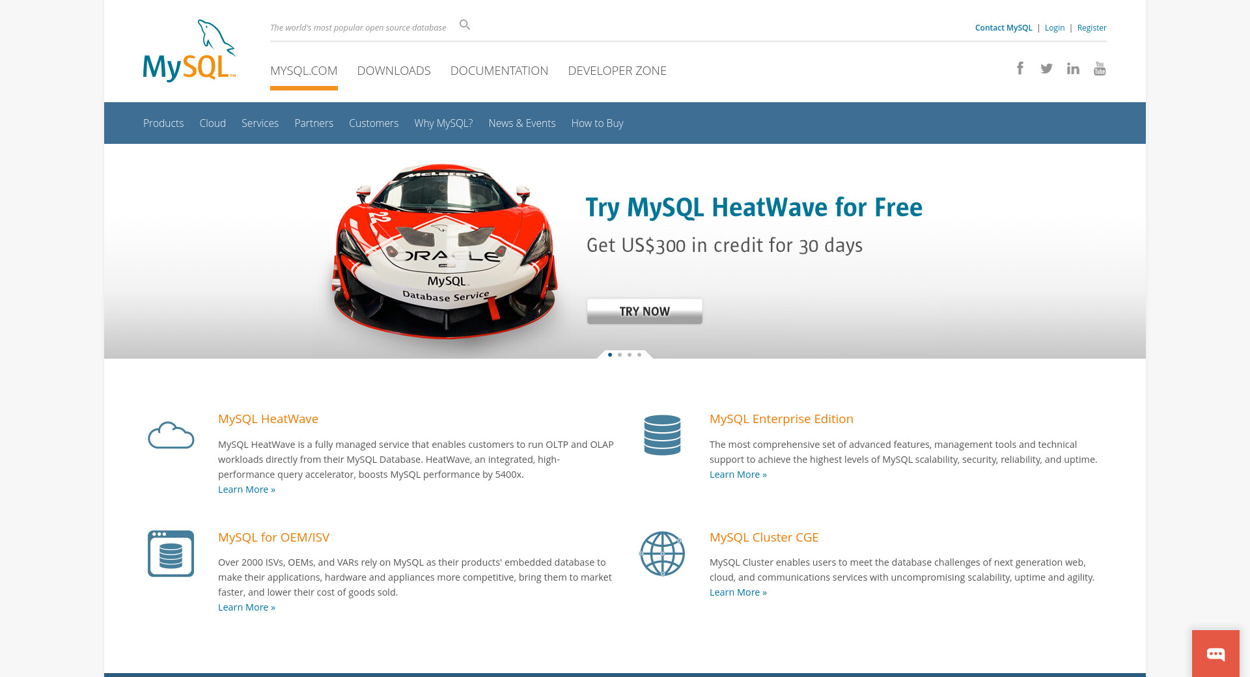Focus the search field with database tagline
Viewport: 1250px width, 677px height.
click(x=358, y=27)
